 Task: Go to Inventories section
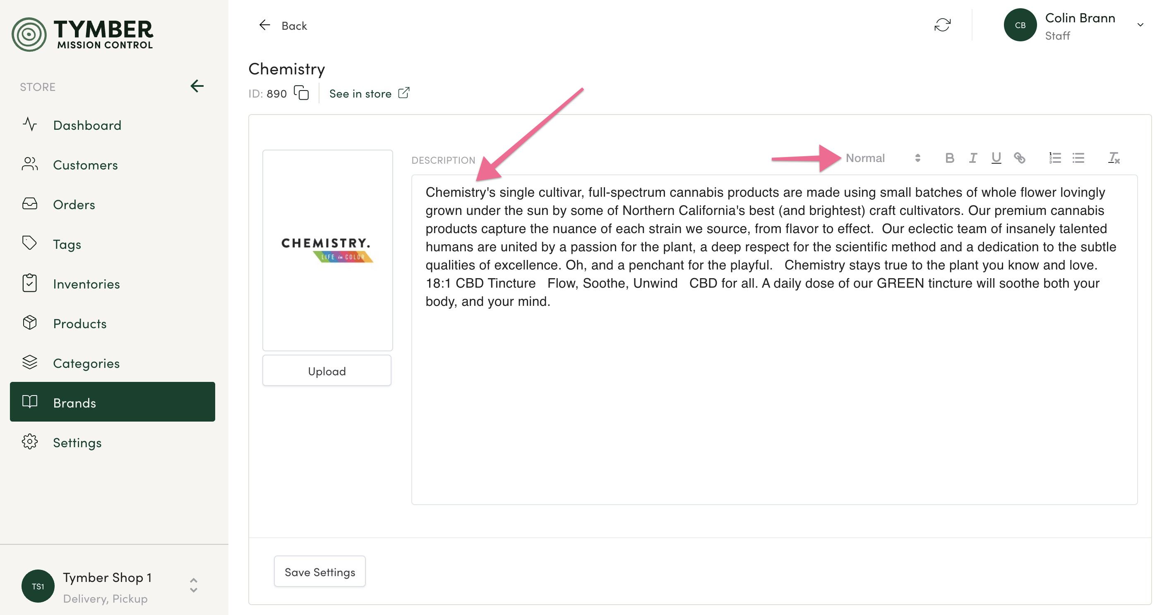pyautogui.click(x=86, y=284)
